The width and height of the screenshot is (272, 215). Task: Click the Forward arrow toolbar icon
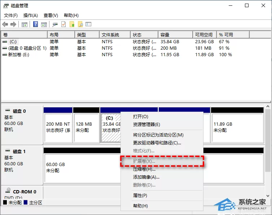click(13, 24)
